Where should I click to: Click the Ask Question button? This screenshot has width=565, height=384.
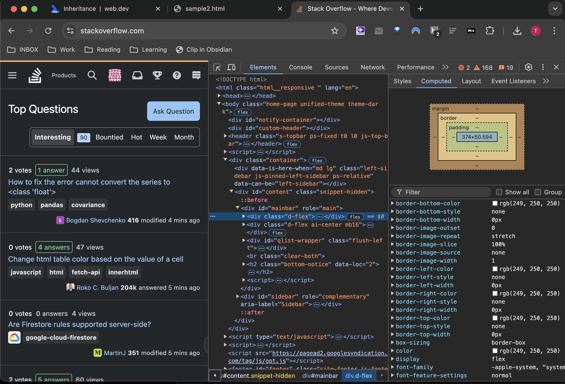[x=174, y=111]
